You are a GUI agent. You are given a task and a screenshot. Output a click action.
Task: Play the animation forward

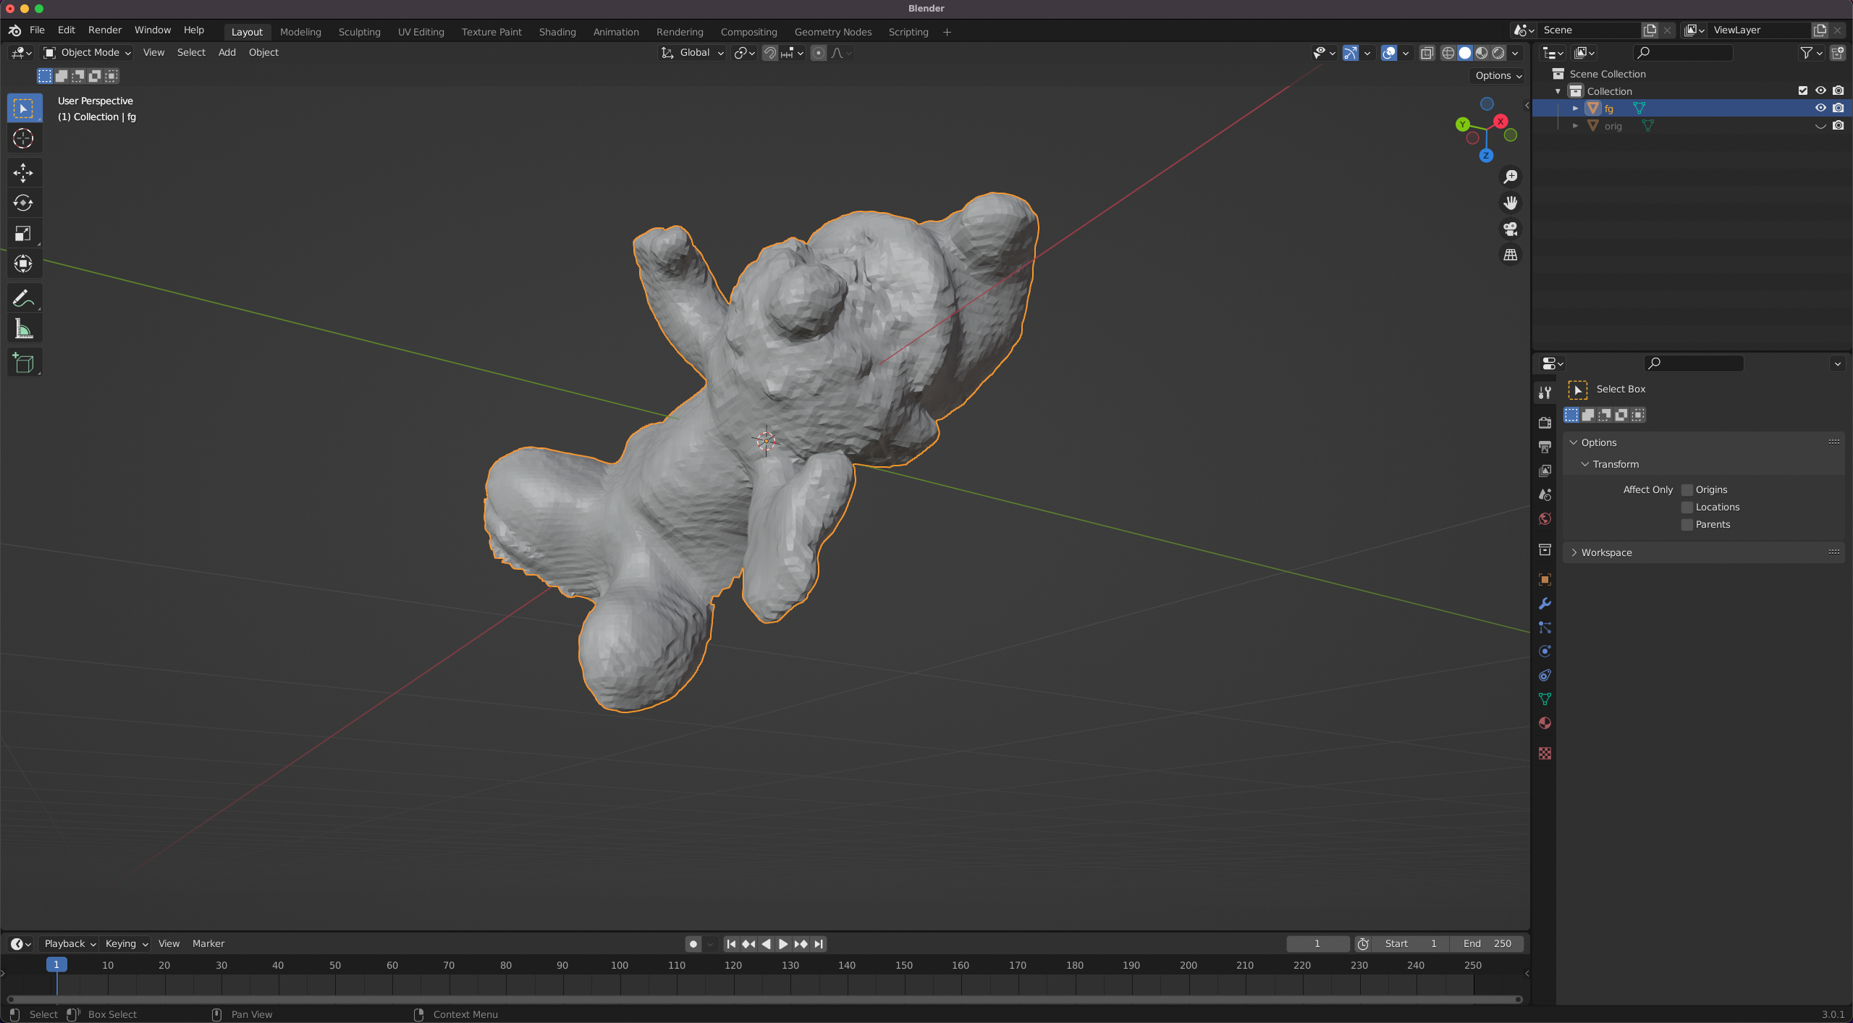783,944
